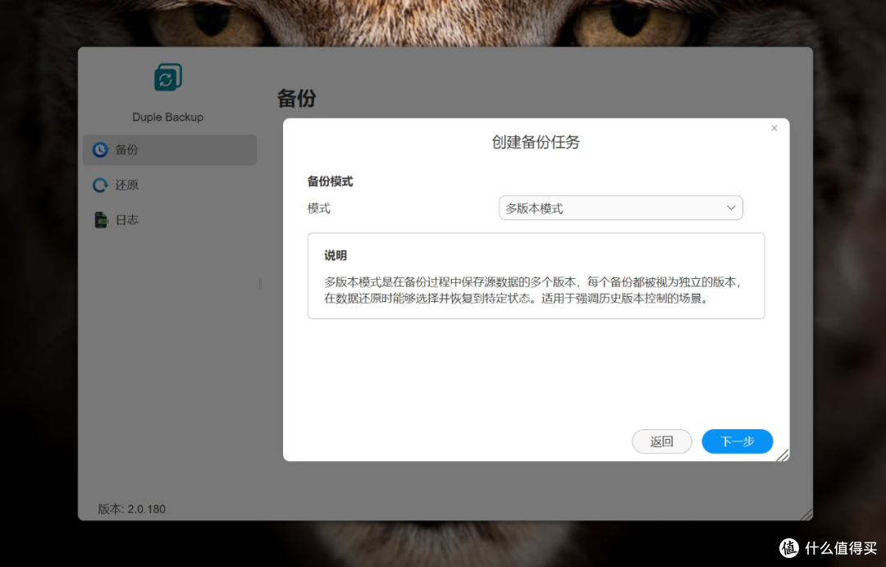Open the 备份 sidebar section

[x=170, y=150]
